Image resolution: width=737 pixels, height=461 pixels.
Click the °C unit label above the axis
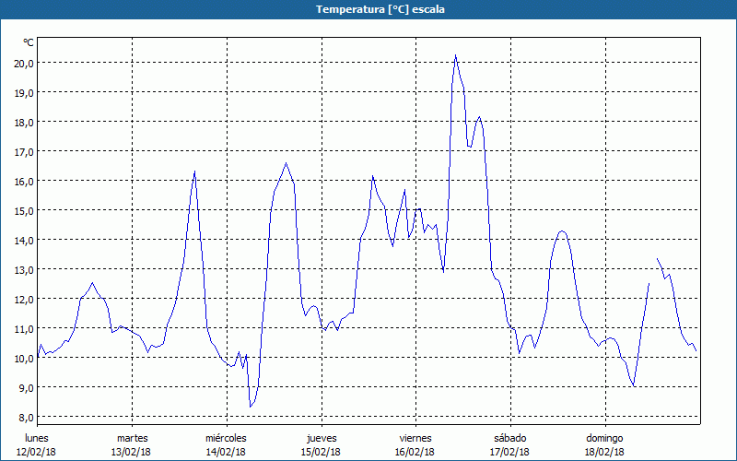coord(28,42)
